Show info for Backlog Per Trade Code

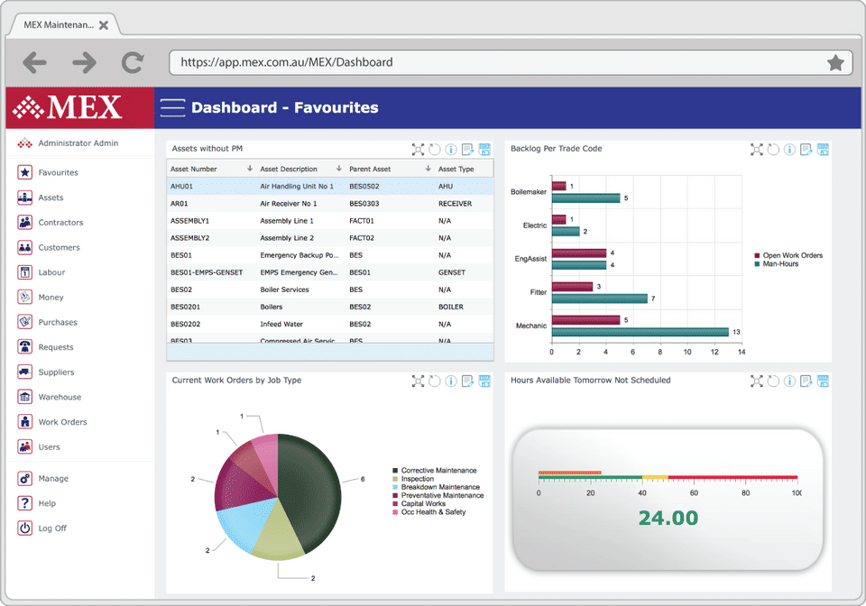pos(790,149)
